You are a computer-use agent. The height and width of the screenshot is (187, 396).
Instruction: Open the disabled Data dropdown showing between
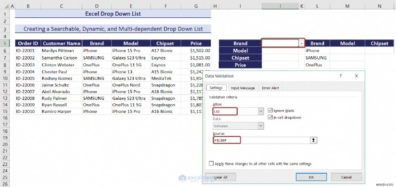click(261, 126)
